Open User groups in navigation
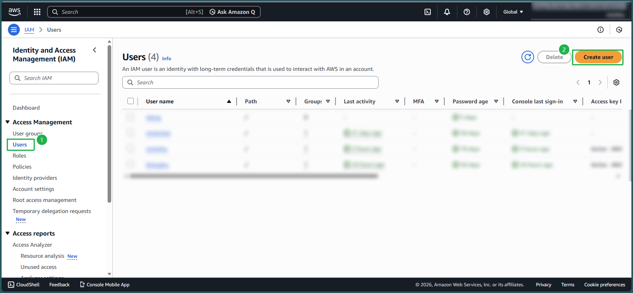Image resolution: width=633 pixels, height=293 pixels. [x=27, y=133]
